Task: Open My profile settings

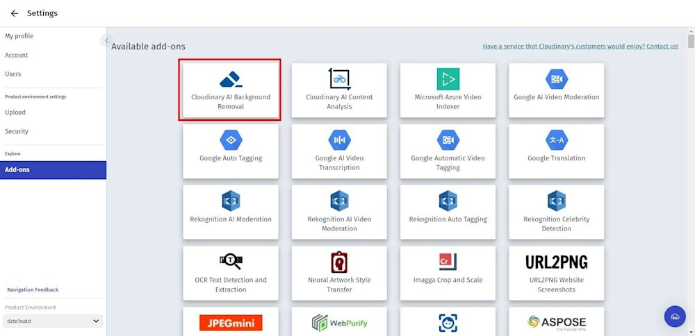Action: point(19,36)
